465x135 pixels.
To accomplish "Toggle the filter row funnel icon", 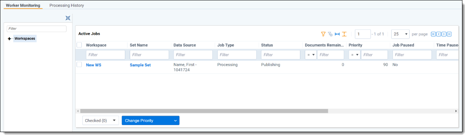I will (323, 34).
